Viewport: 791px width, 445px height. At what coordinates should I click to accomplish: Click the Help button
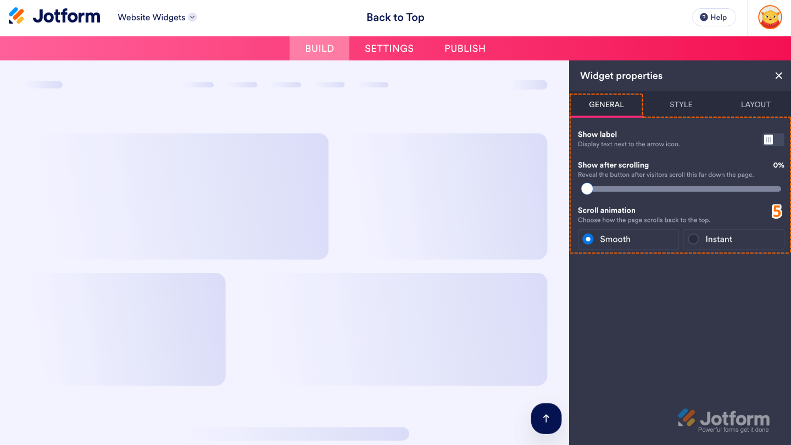tap(714, 17)
